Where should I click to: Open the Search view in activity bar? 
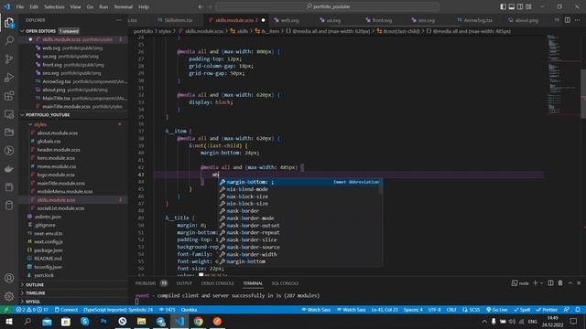pos(9,40)
